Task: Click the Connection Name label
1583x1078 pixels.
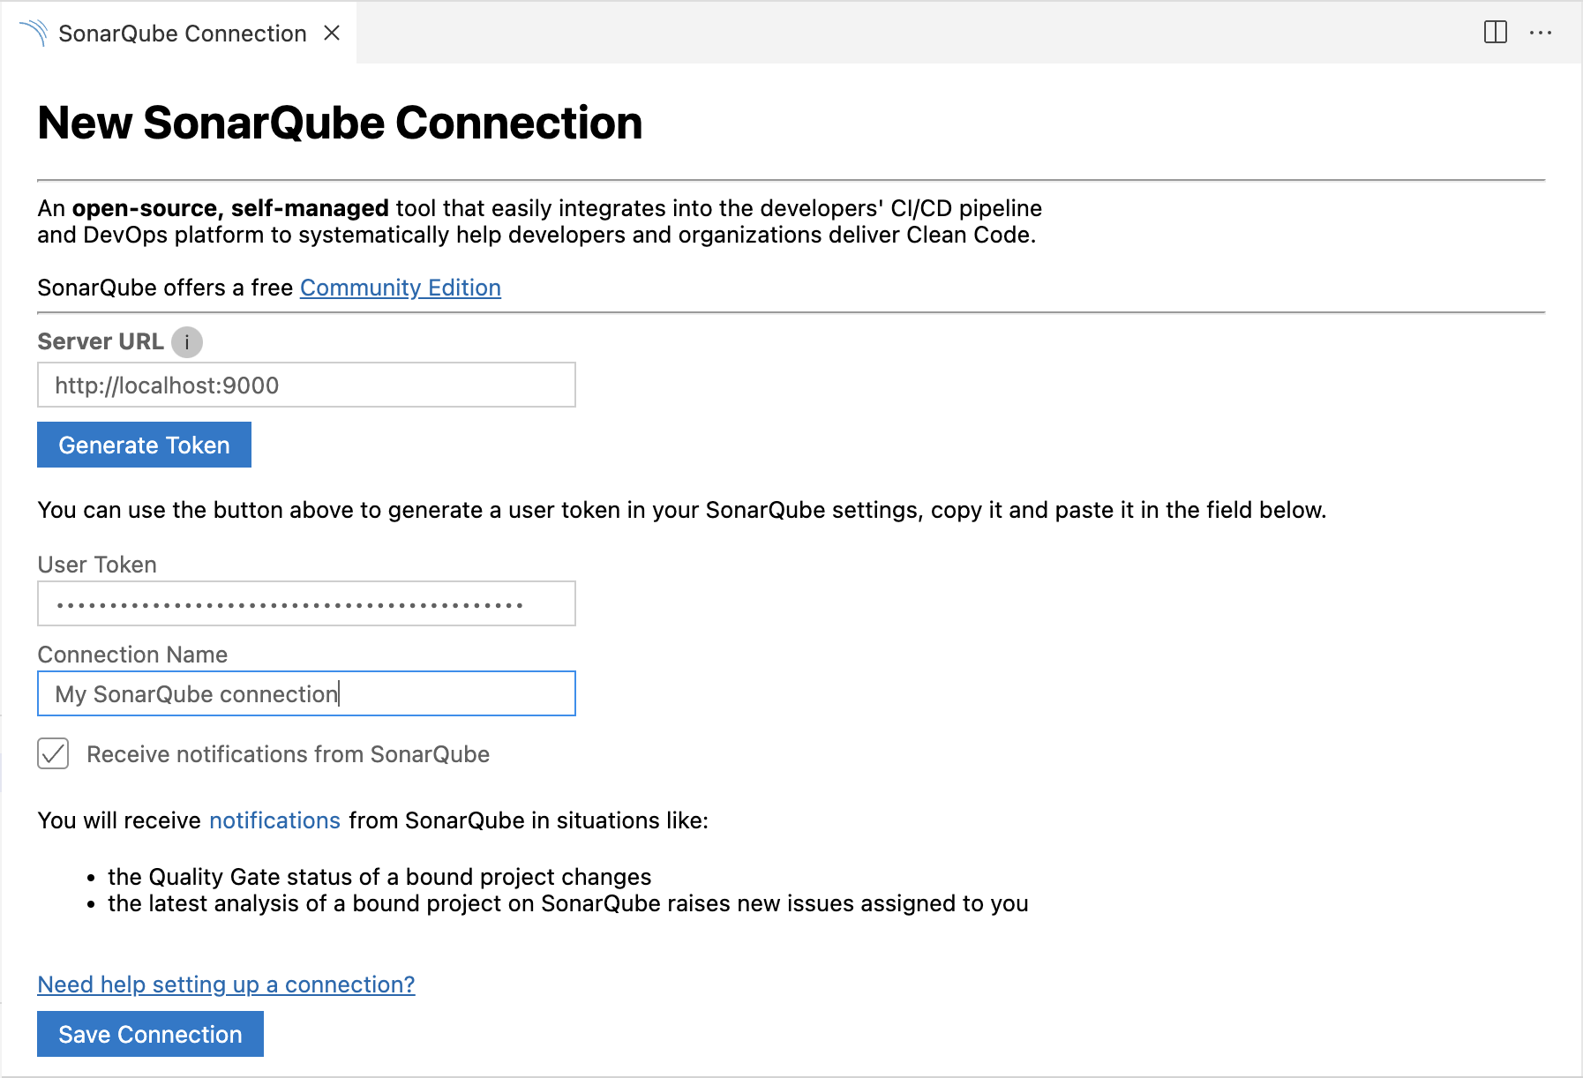Action: pos(132,655)
